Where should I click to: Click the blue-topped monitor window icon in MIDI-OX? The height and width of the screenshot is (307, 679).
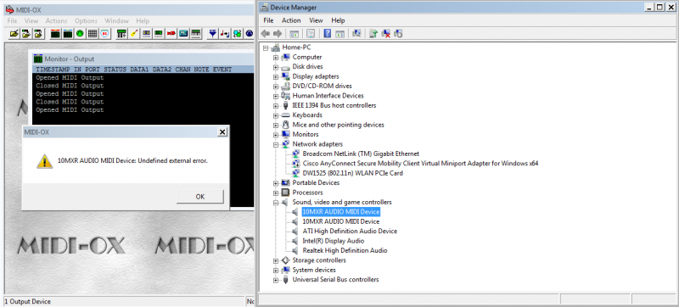click(x=68, y=33)
